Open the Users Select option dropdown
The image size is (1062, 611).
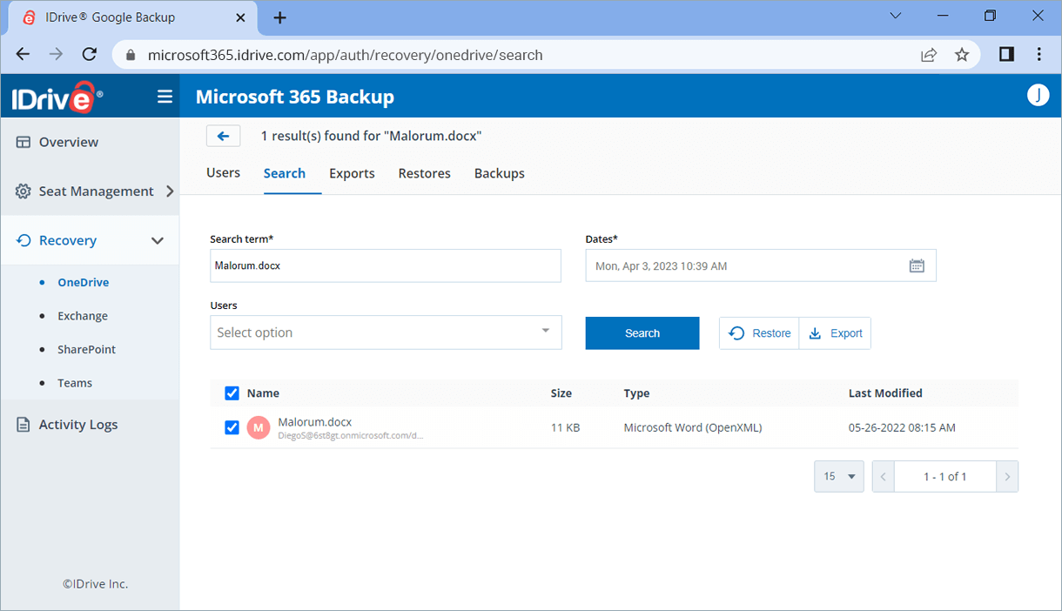(x=386, y=332)
